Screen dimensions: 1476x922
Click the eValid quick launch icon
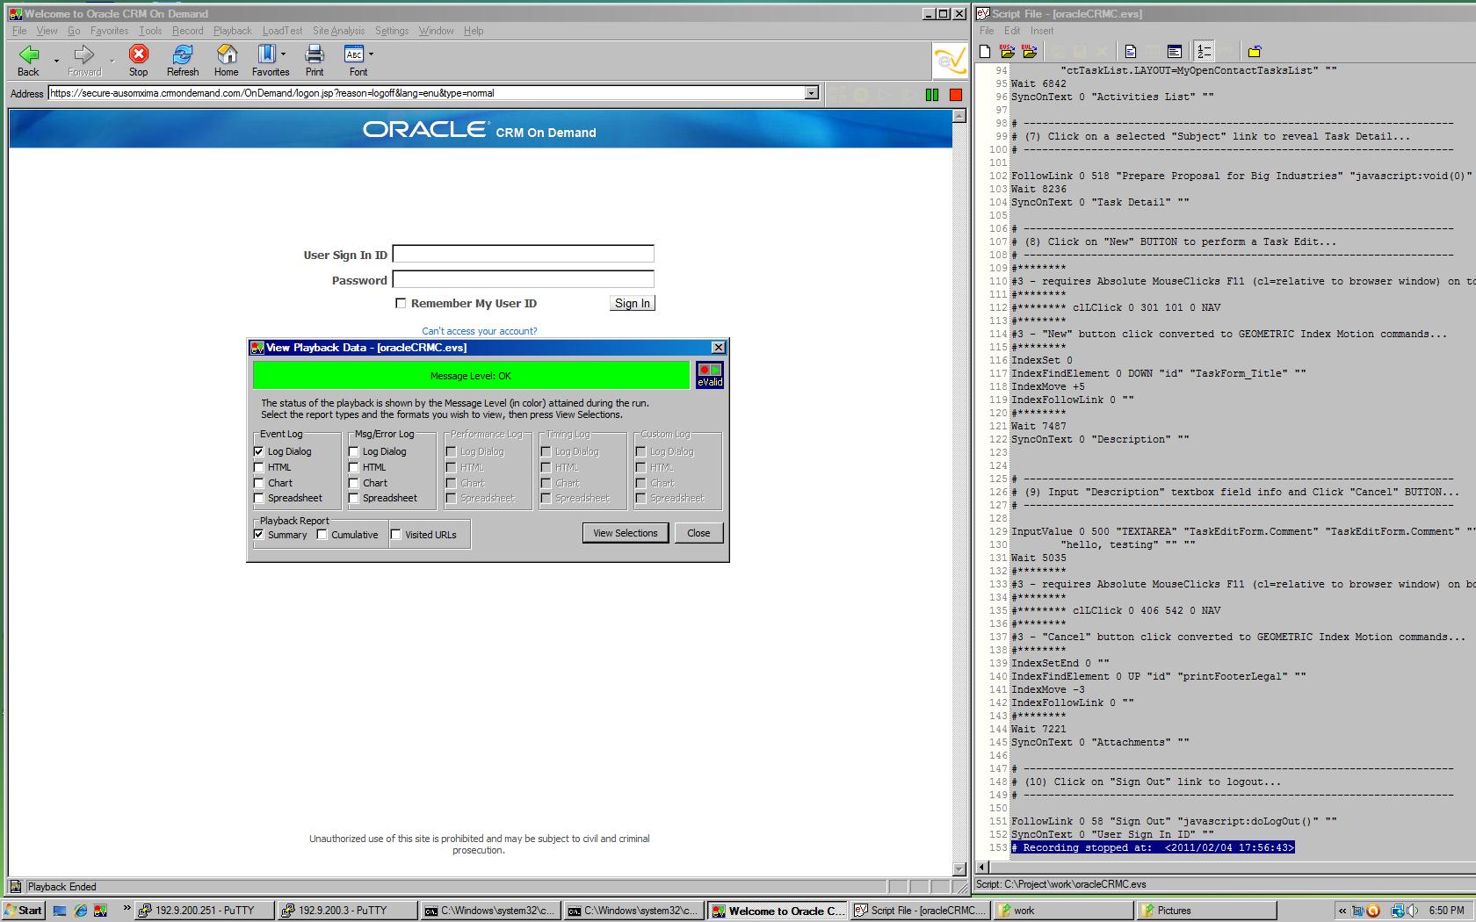101,911
